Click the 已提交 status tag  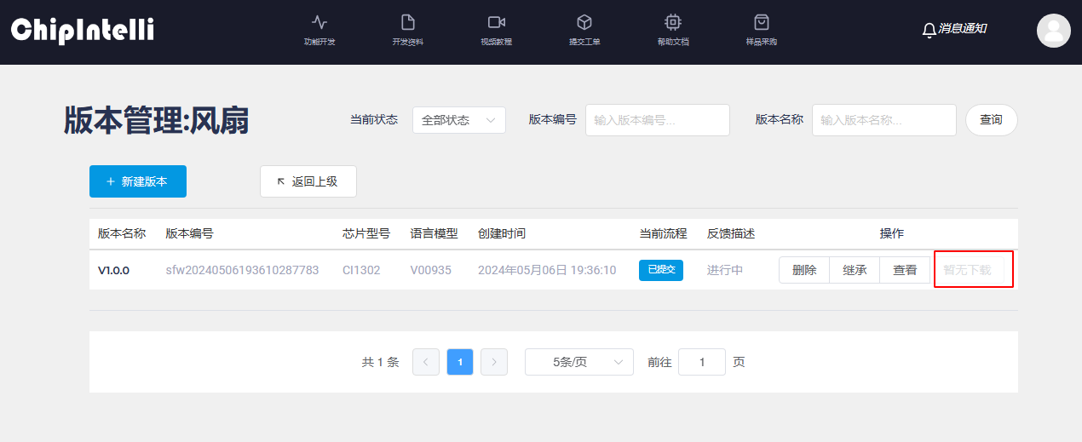pyautogui.click(x=661, y=270)
